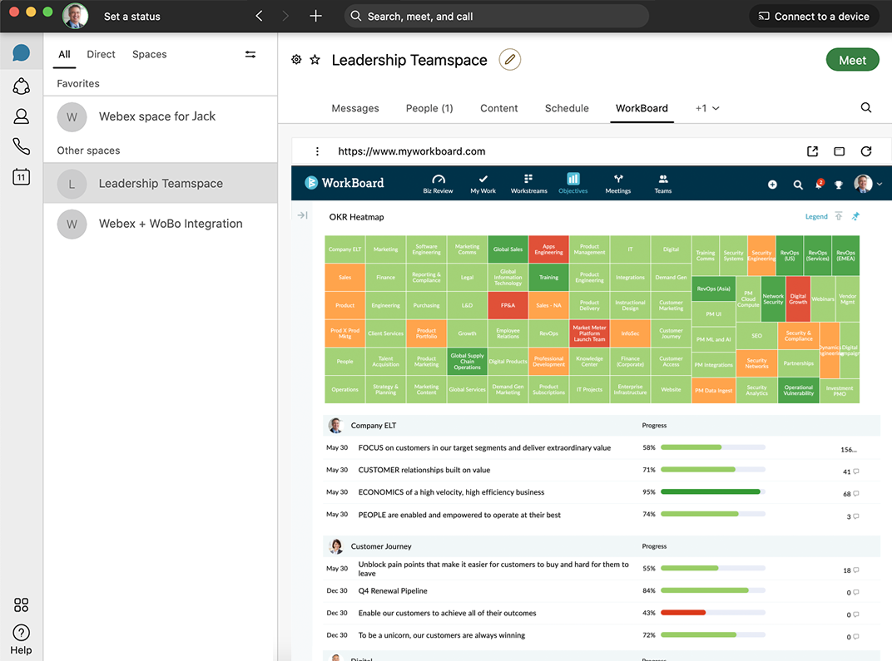
Task: Open WorkBoard user profile dropdown
Action: tap(868, 184)
